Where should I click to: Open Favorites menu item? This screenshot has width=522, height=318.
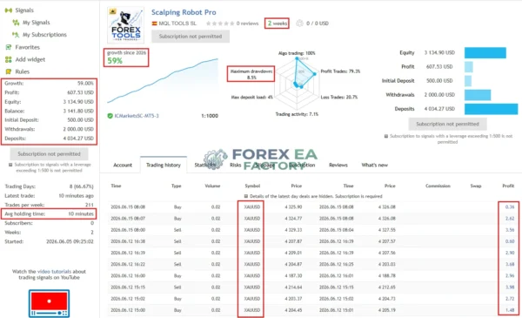point(27,47)
